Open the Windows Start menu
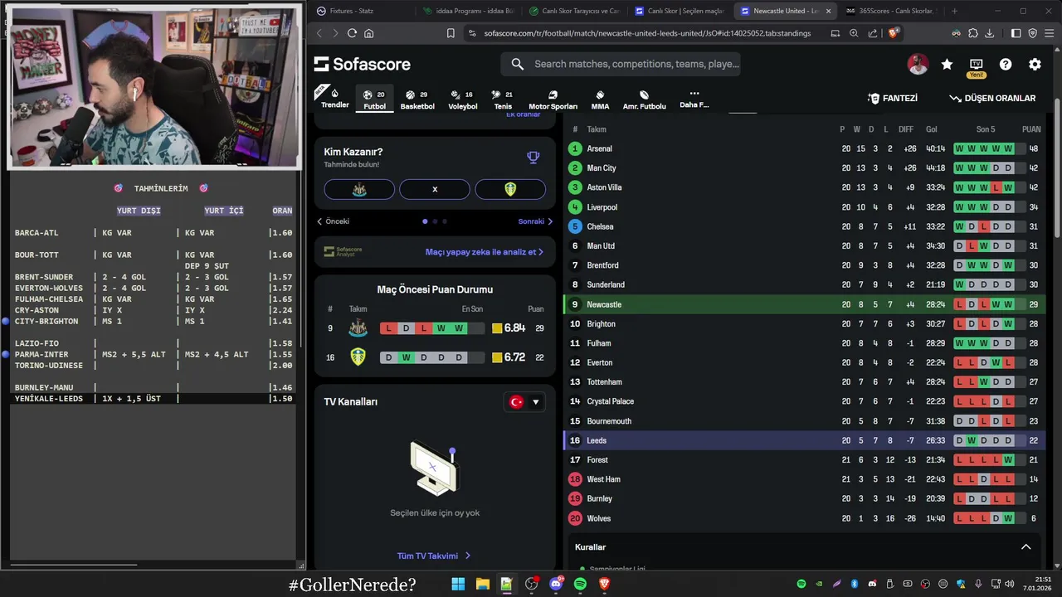 (458, 584)
